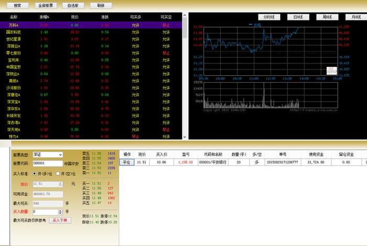
Task: Select the 开(空)仓 short radio option
Action: tap(58, 174)
